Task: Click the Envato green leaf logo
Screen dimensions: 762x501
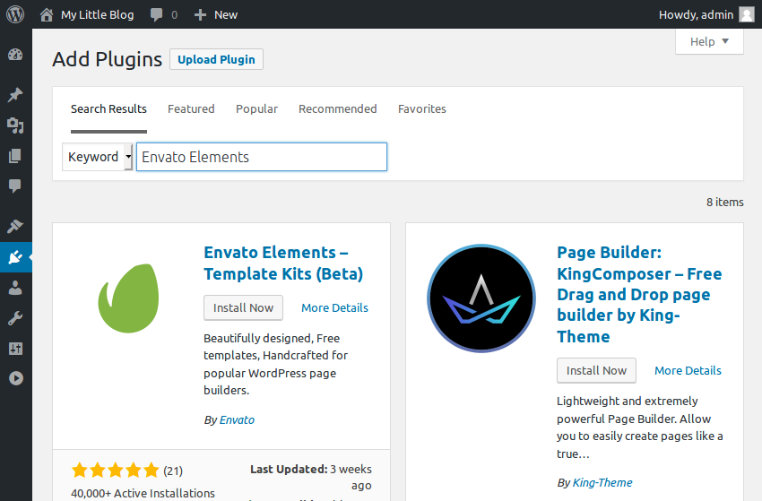Action: pos(128,298)
